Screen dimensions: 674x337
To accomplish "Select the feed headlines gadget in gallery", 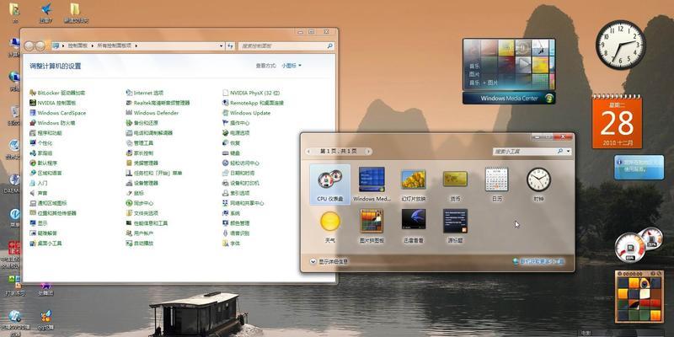I will click(x=455, y=227).
